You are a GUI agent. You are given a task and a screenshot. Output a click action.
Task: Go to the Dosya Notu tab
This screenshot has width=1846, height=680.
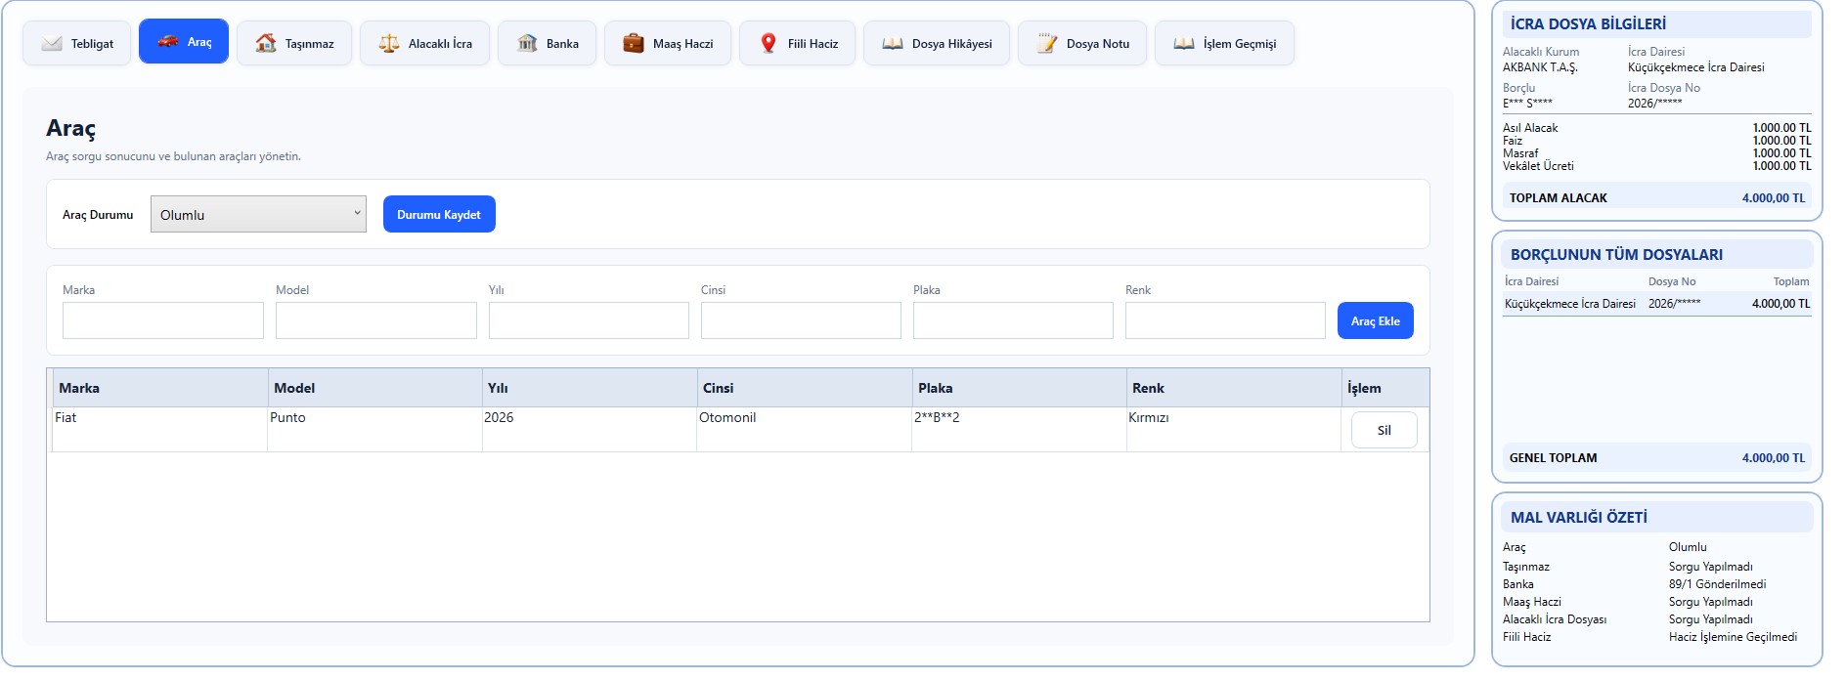[1082, 43]
